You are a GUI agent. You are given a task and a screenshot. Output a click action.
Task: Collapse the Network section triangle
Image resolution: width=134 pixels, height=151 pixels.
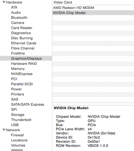coord(4,130)
